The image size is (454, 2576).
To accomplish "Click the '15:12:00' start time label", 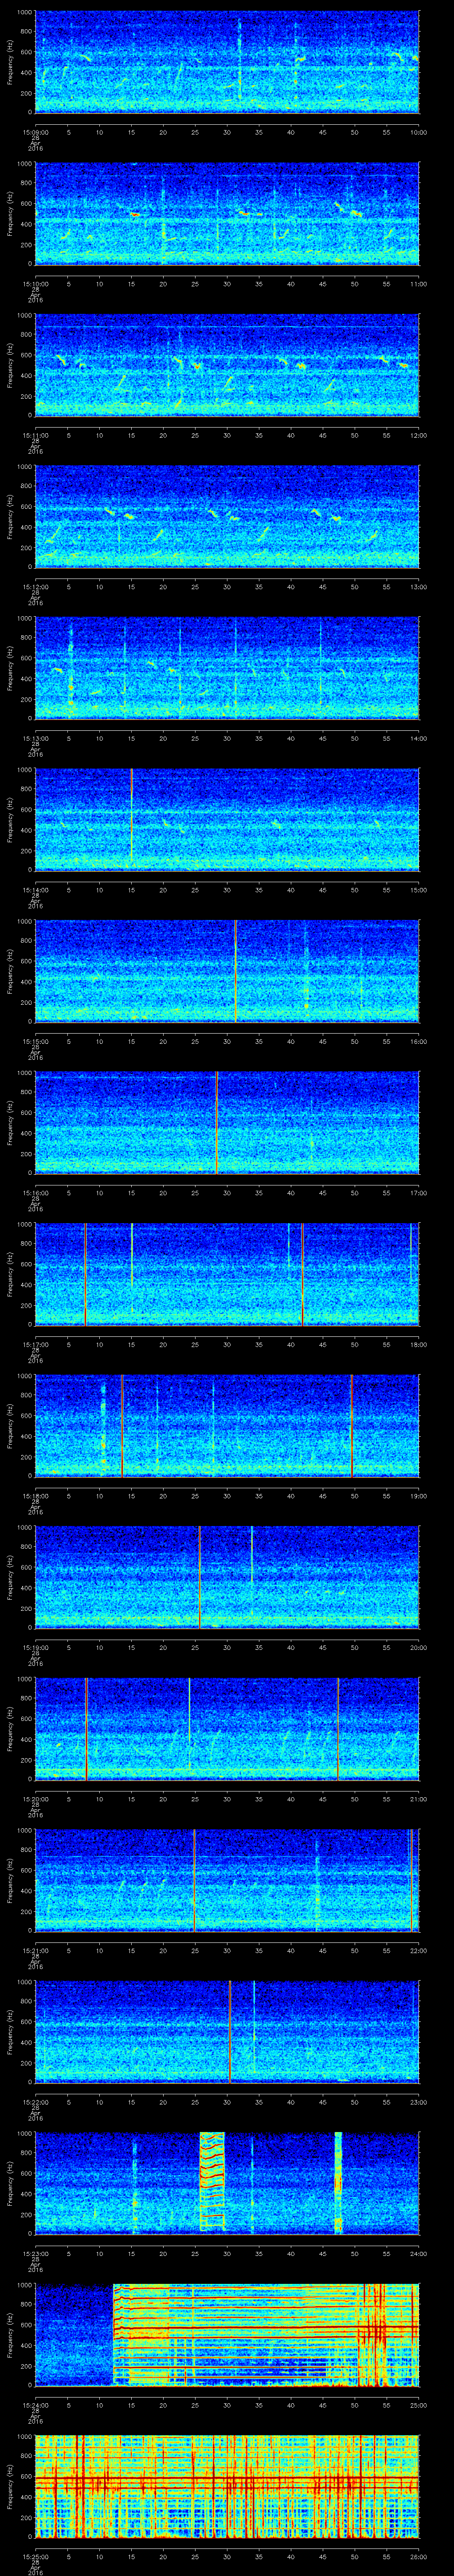I will pyautogui.click(x=35, y=588).
